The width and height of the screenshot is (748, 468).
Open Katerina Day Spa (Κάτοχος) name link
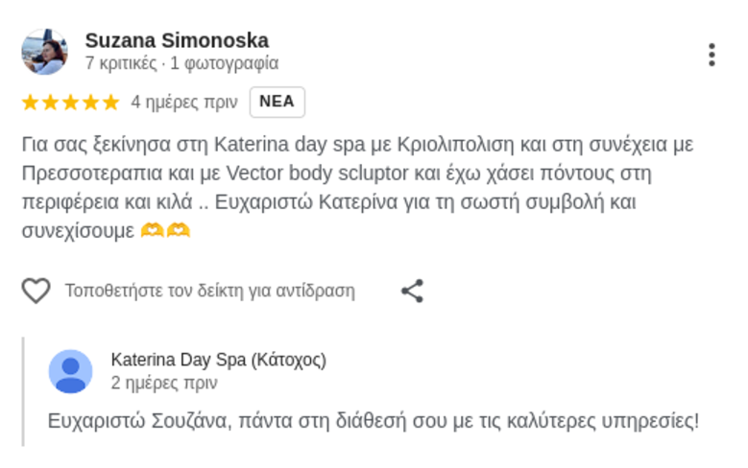point(218,360)
